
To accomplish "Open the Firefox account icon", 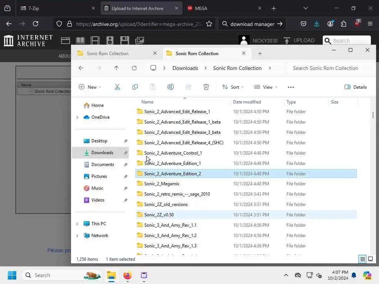I will coord(330,24).
